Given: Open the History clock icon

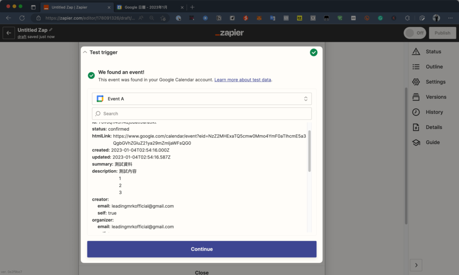Looking at the screenshot, I should 416,112.
